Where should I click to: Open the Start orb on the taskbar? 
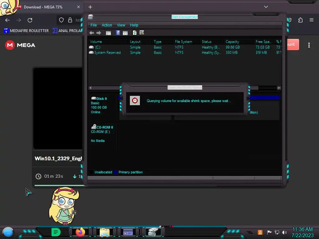coord(8,232)
